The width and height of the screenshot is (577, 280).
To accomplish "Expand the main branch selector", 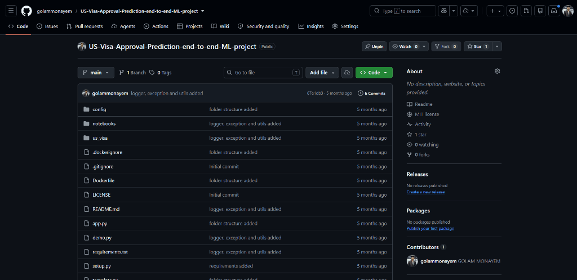I will coord(96,73).
